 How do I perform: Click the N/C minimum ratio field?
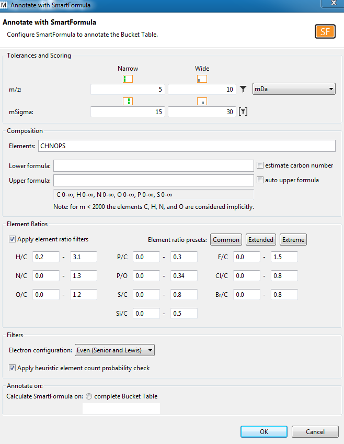[x=46, y=275]
